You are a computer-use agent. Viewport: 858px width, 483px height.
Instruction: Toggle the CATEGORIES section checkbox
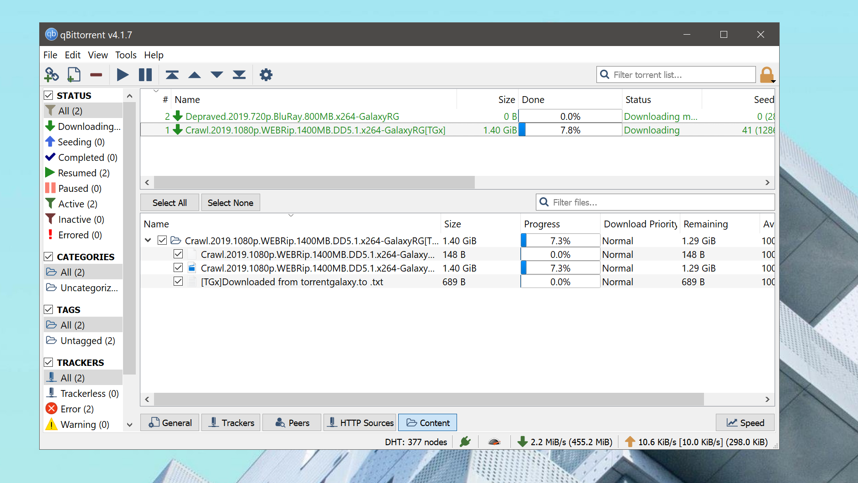coord(48,257)
